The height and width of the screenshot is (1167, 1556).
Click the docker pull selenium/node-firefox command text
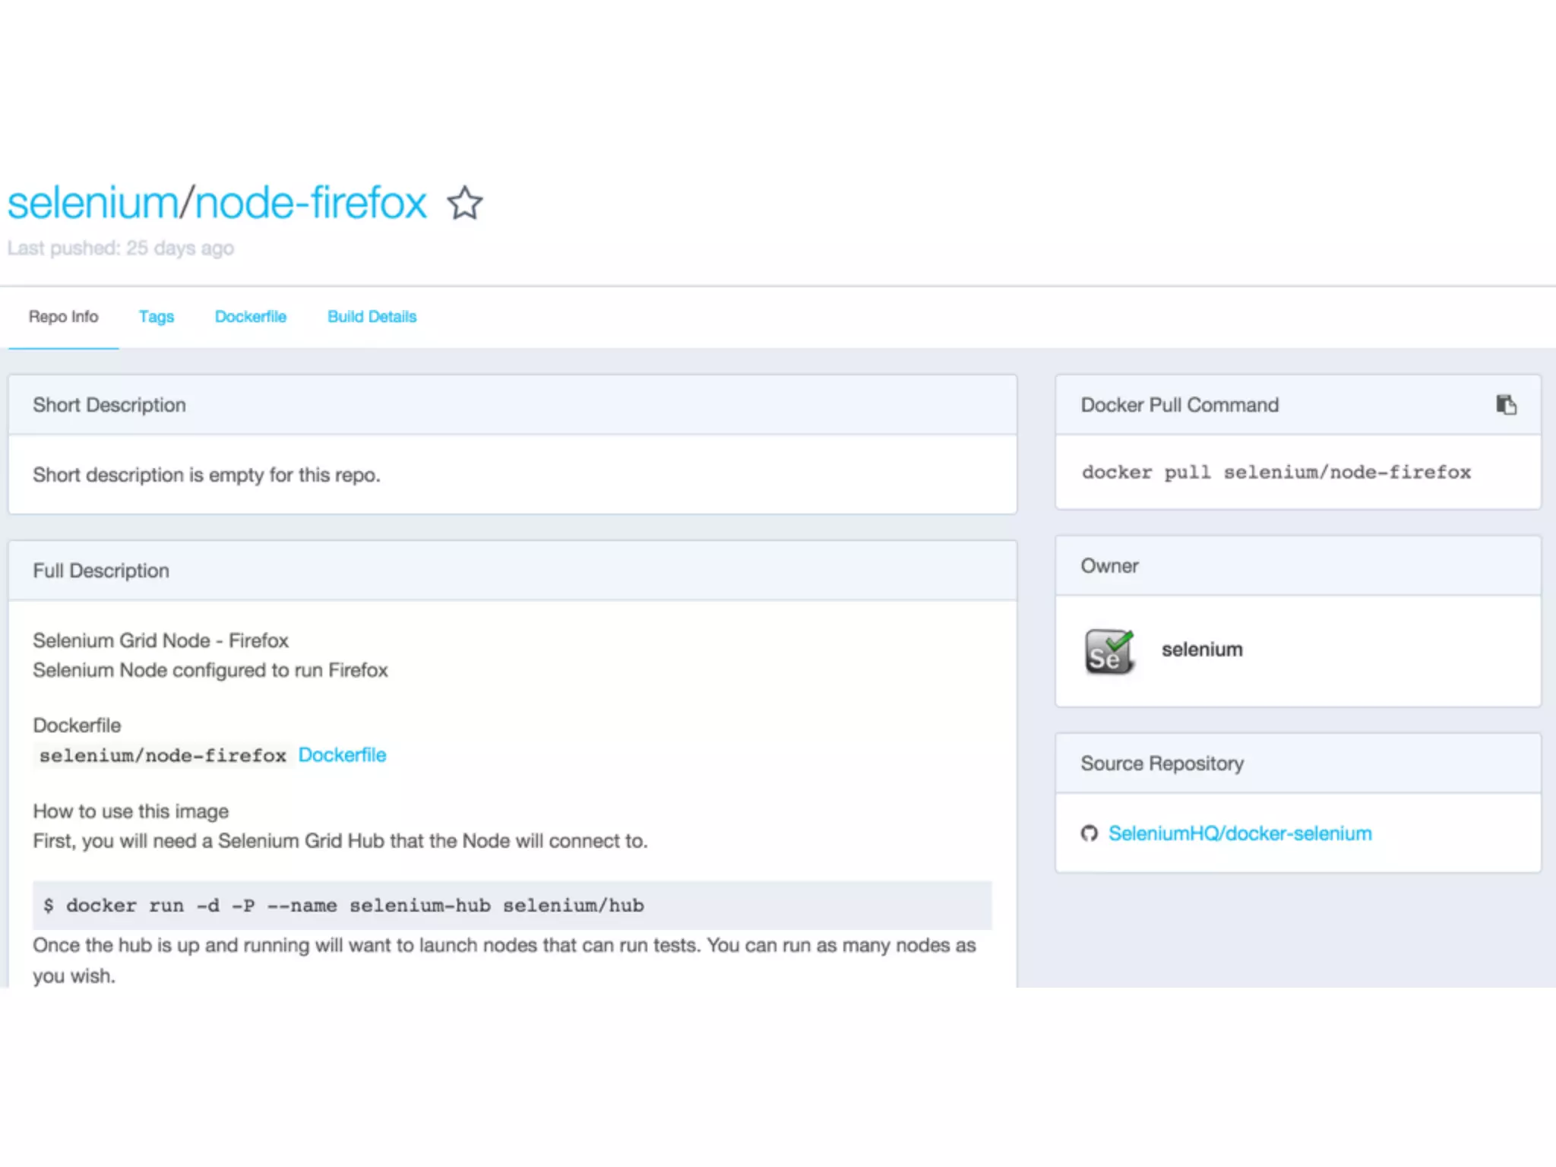(x=1276, y=473)
